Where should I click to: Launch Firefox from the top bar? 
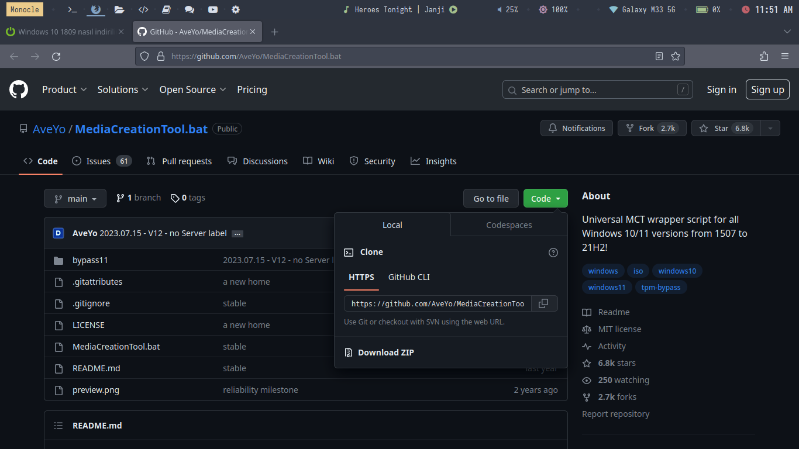point(96,9)
